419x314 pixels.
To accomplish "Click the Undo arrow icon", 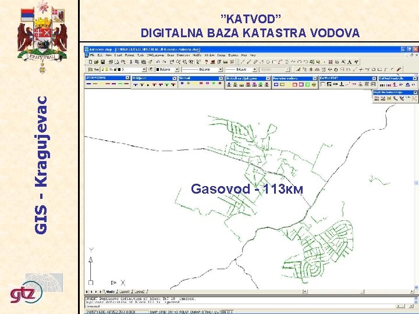I will tap(158, 62).
